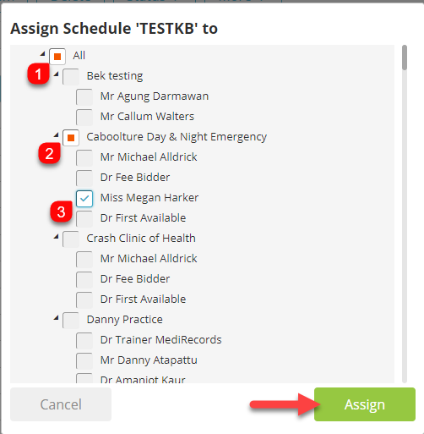
Task: Toggle Caboolture Day & Night Emergency checkbox
Action: (71, 138)
